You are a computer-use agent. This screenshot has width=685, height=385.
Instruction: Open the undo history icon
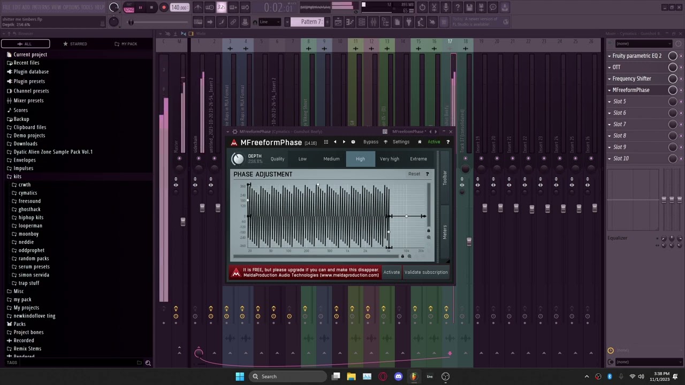(x=422, y=7)
